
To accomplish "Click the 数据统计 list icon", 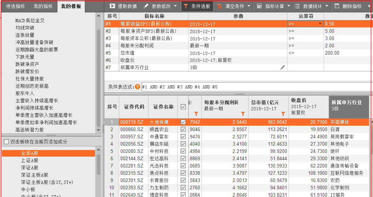I will coord(297,6).
